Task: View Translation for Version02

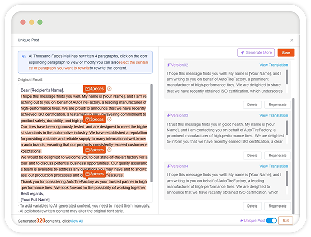Action: coord(273,65)
